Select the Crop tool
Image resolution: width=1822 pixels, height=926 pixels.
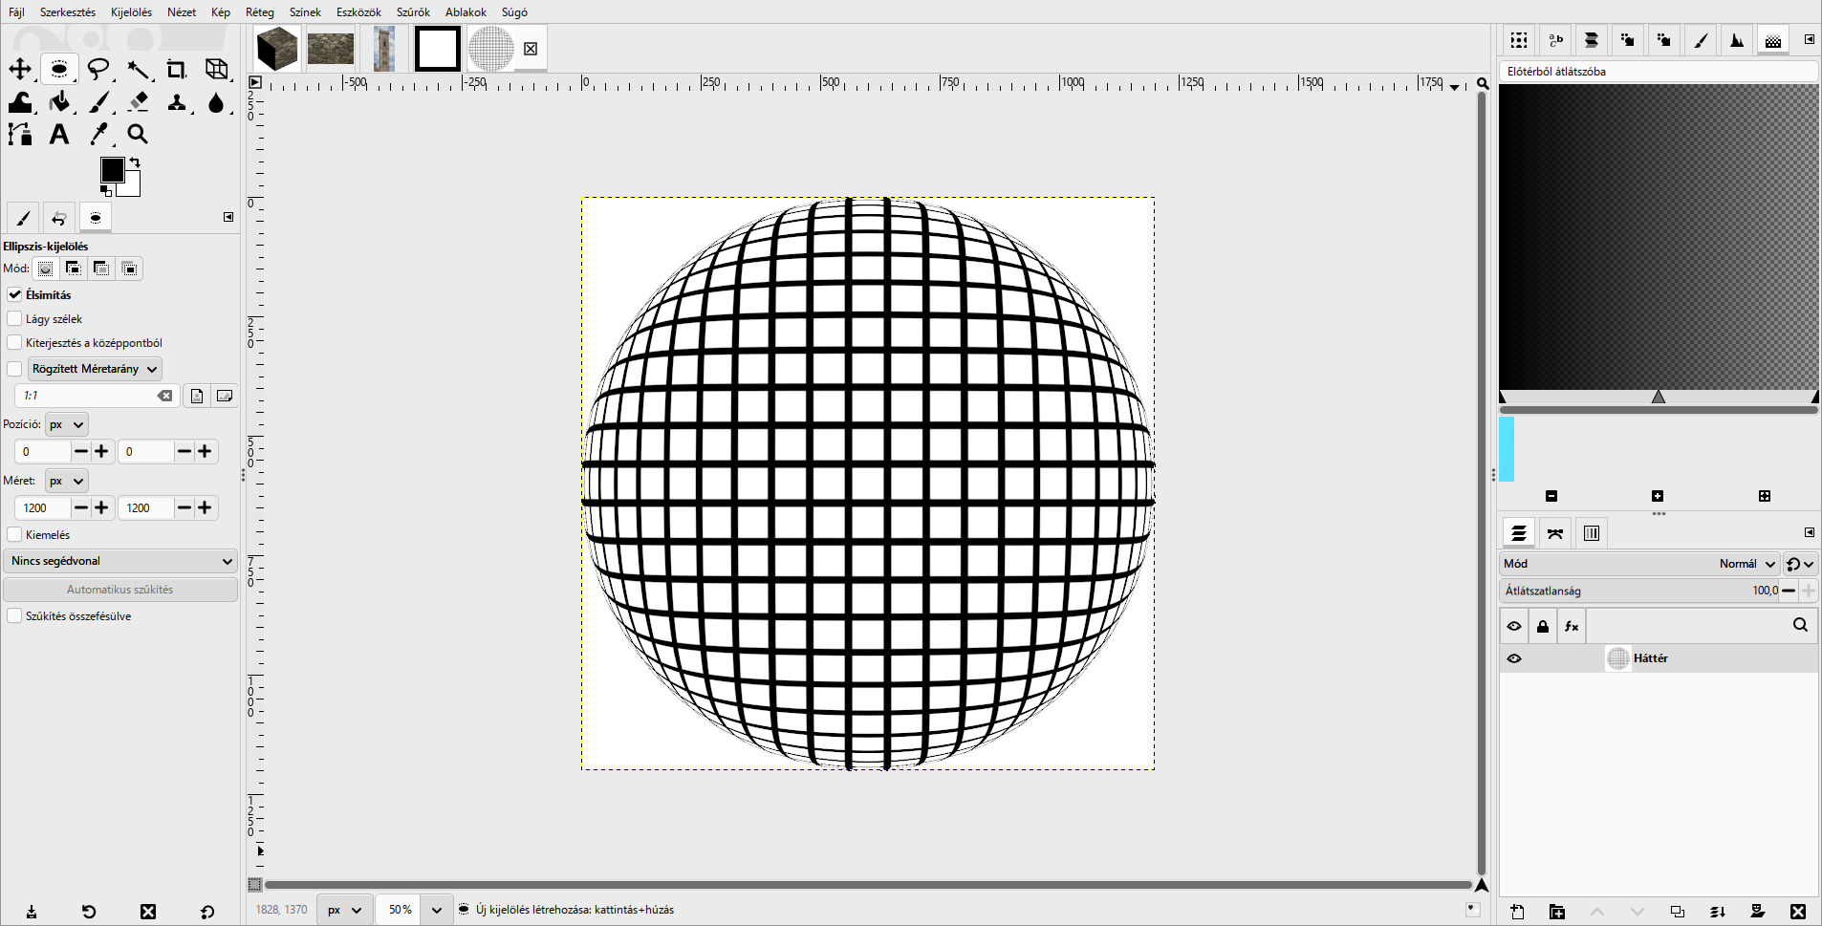[x=177, y=69]
